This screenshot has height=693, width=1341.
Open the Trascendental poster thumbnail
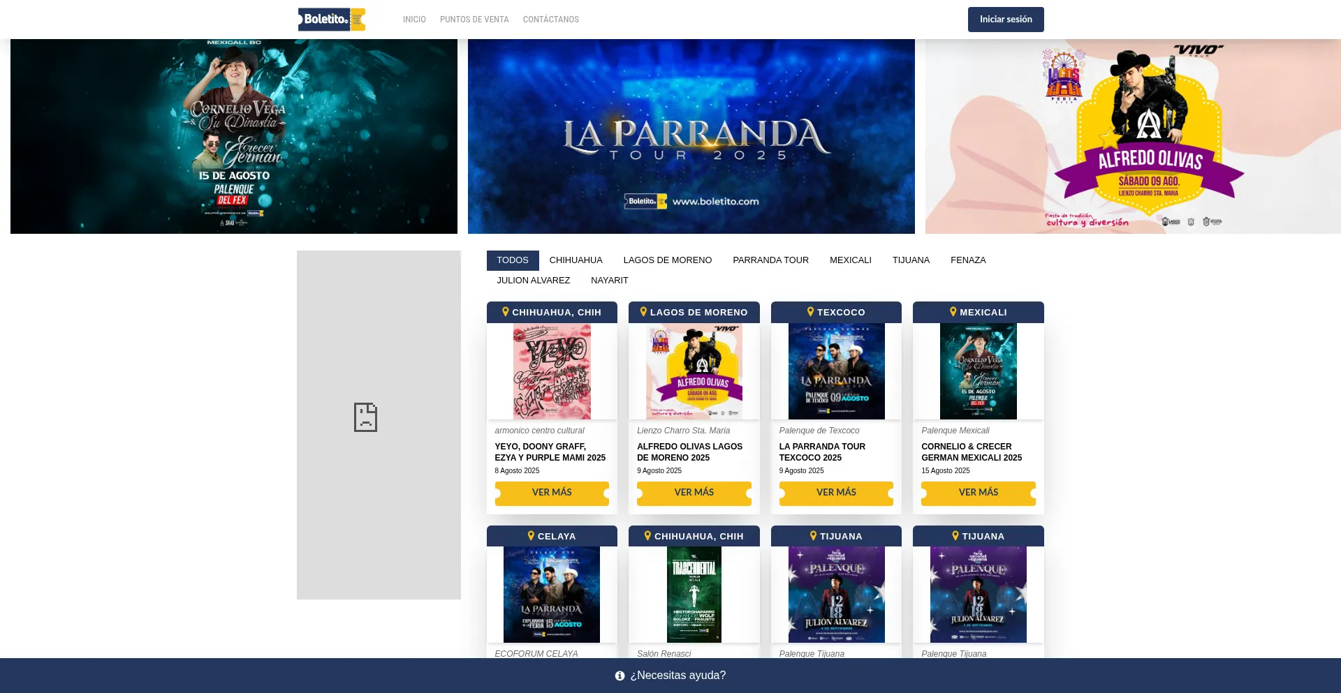click(694, 595)
